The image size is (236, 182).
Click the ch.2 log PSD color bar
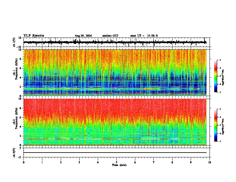216,125
